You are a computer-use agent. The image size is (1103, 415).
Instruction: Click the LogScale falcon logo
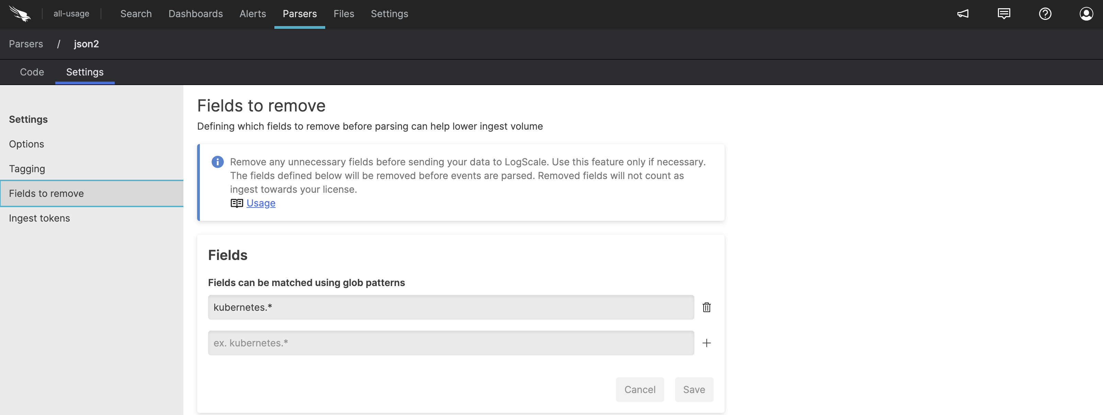coord(20,14)
